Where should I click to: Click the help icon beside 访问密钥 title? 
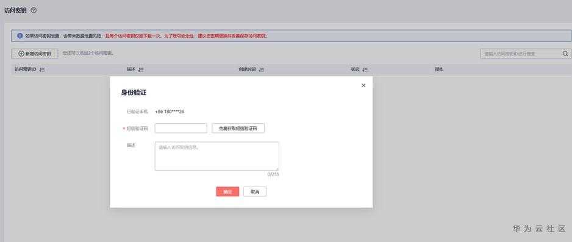tap(34, 10)
